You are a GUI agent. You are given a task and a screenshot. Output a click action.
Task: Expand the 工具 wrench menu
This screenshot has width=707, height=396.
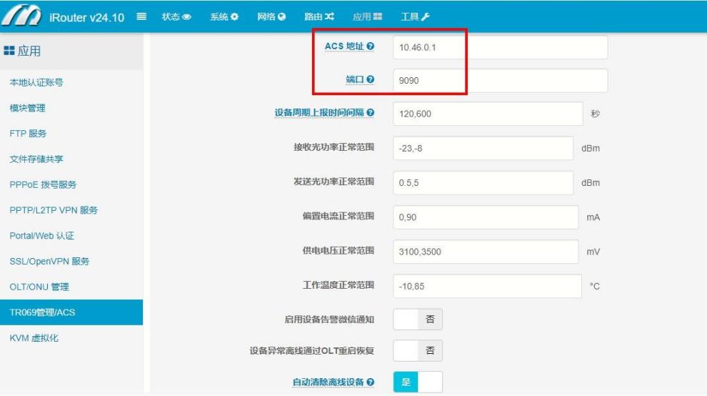click(x=415, y=16)
